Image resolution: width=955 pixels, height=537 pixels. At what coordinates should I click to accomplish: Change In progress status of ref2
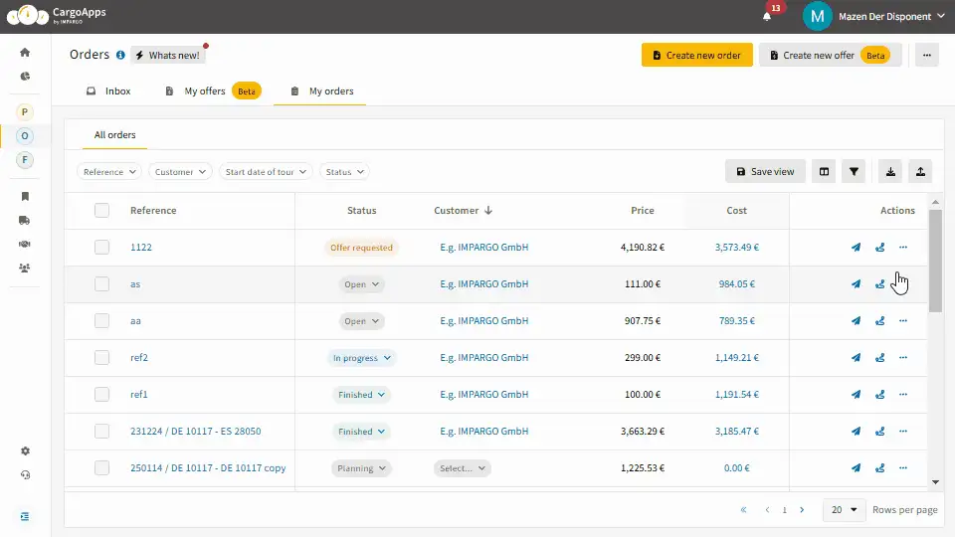(x=361, y=358)
